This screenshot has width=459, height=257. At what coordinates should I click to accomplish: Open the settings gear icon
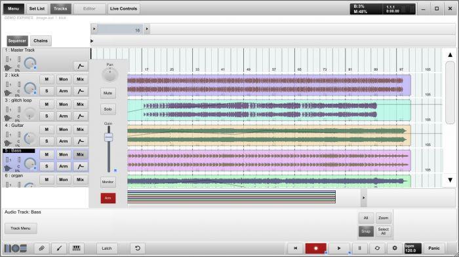(x=395, y=248)
